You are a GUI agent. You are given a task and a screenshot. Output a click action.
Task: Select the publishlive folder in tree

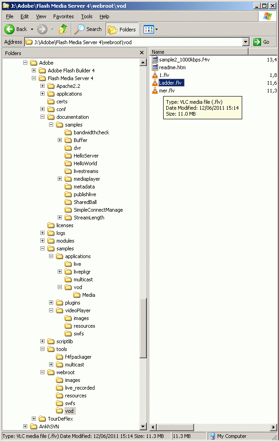tap(85, 194)
